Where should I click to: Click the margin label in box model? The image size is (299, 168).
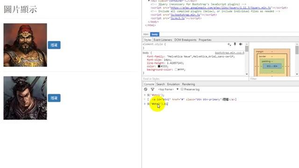[260, 52]
